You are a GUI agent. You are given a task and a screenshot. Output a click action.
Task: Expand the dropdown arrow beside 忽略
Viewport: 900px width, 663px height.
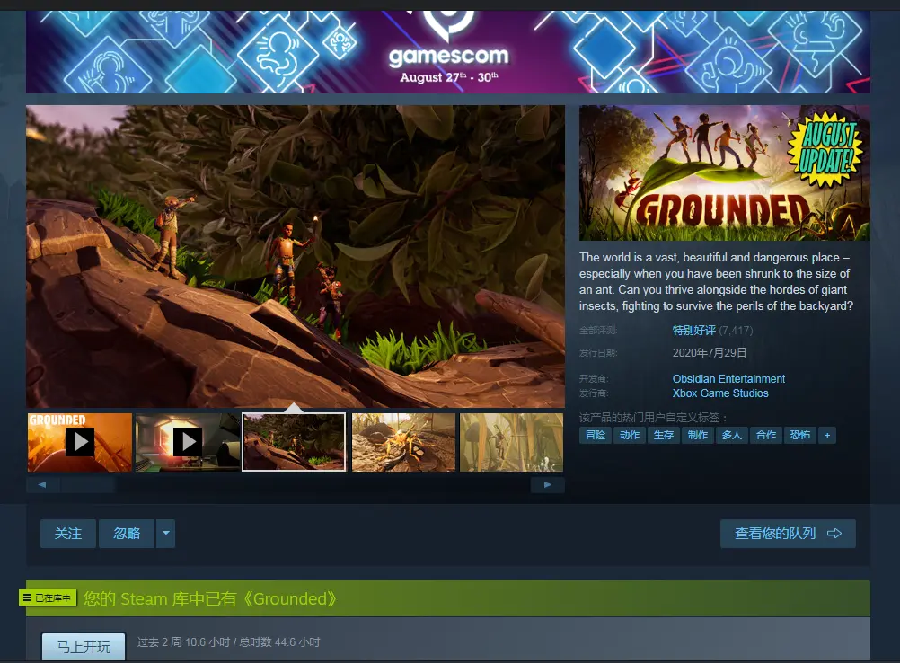166,534
